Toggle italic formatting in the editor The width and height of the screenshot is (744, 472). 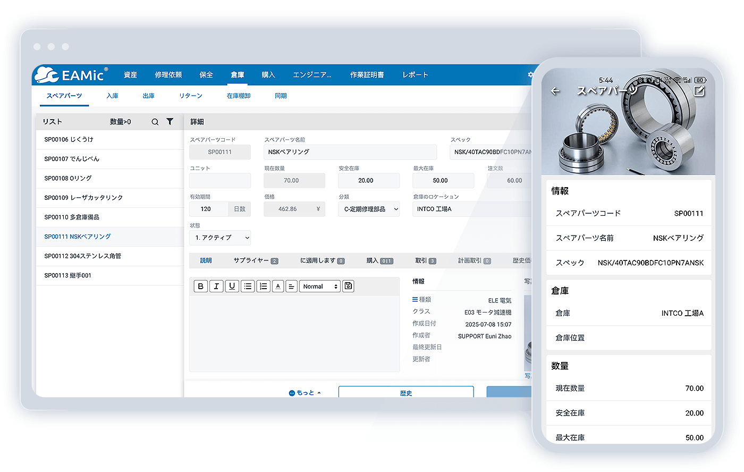(216, 286)
